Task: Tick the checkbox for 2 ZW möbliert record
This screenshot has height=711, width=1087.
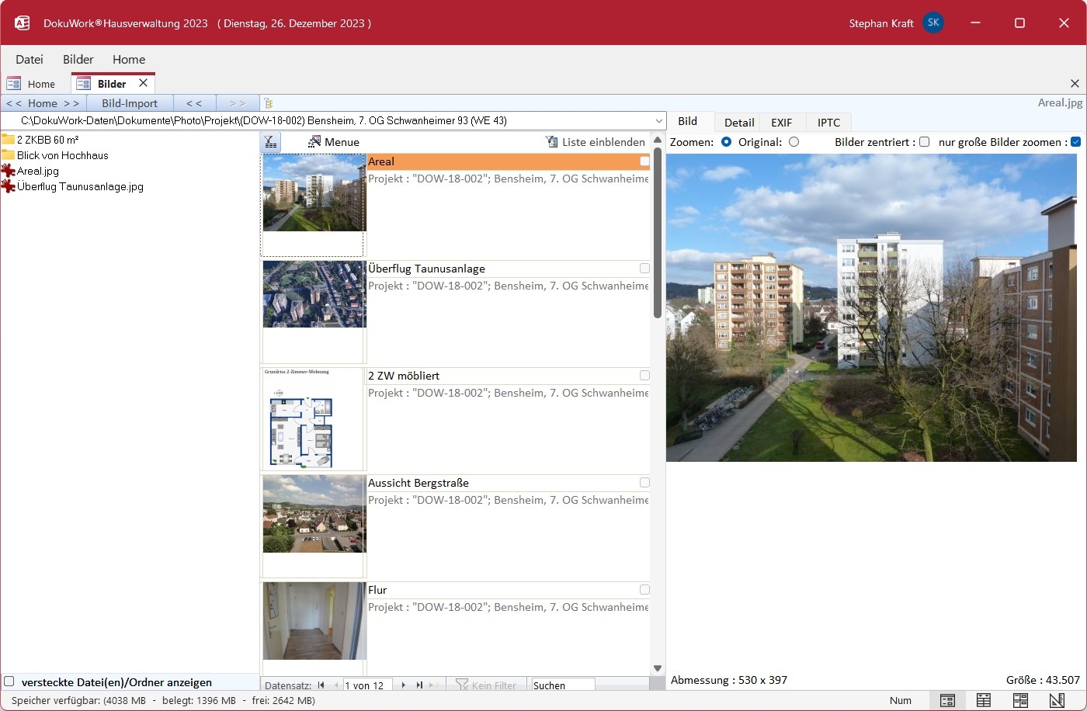Action: point(644,376)
